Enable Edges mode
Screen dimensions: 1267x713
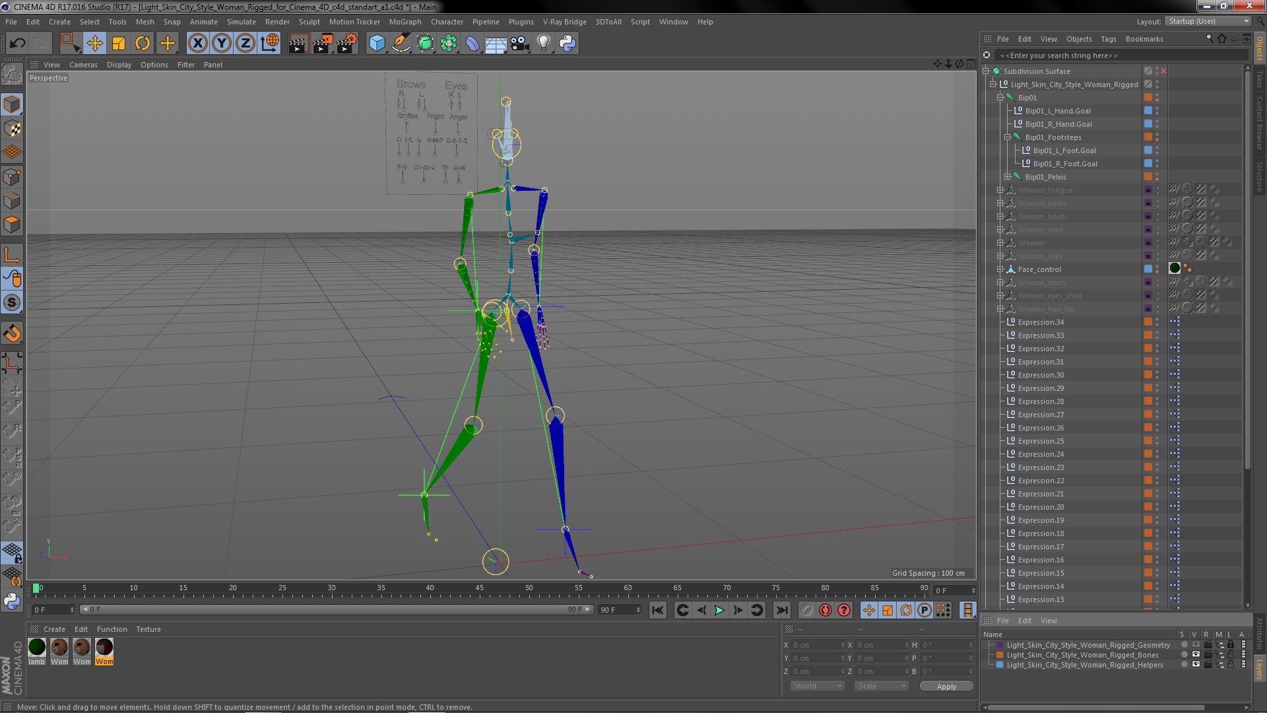click(x=12, y=201)
